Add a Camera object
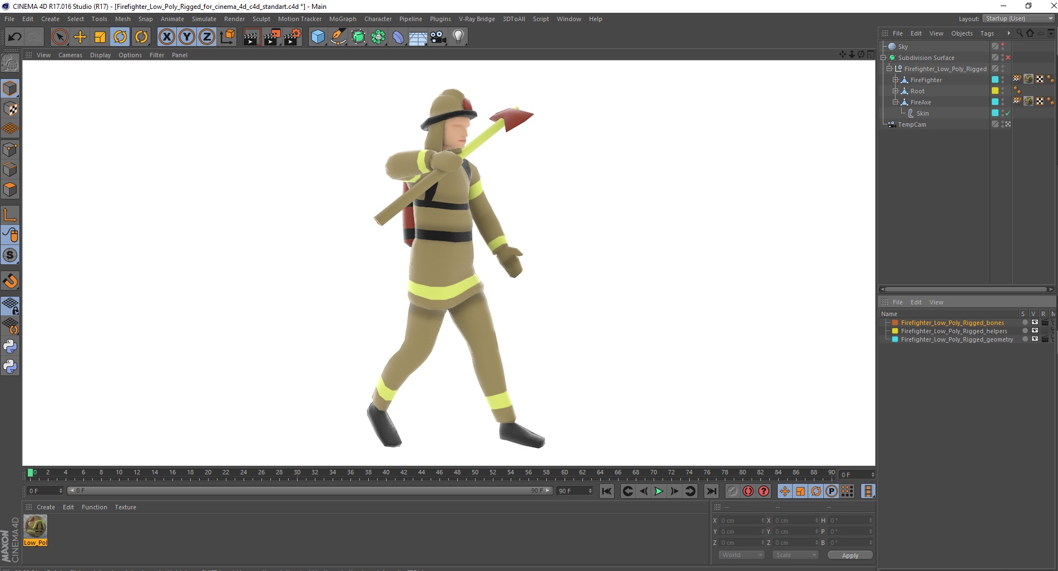This screenshot has height=571, width=1058. tap(438, 37)
